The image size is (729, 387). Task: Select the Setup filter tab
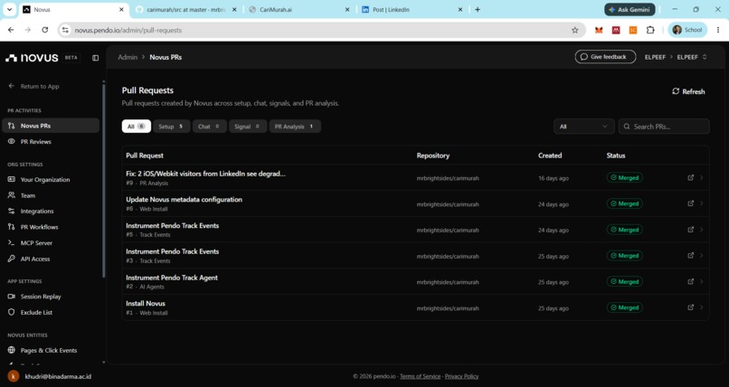(172, 127)
